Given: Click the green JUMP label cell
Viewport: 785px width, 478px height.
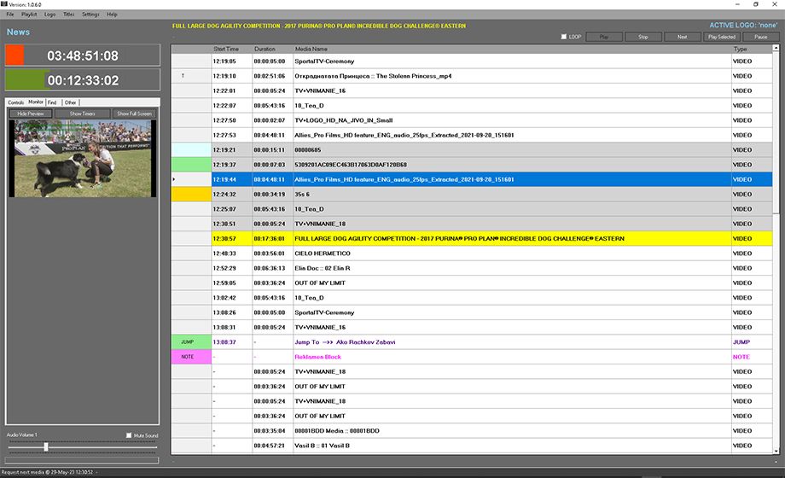Looking at the screenshot, I should (191, 341).
